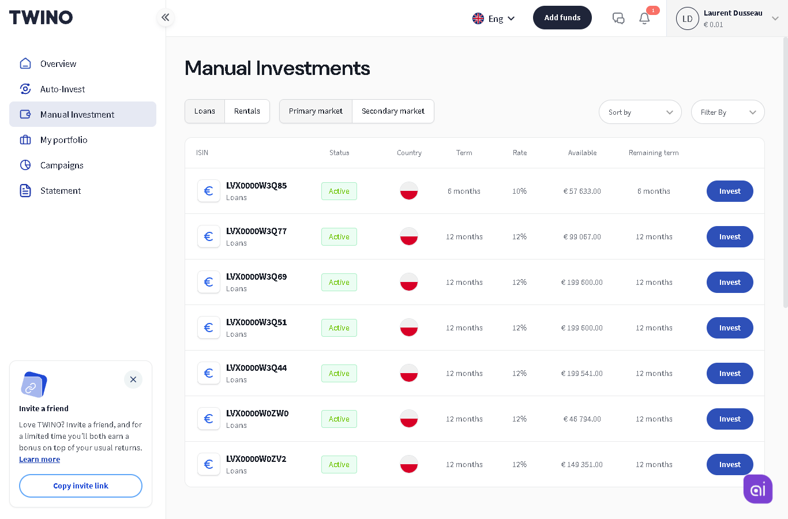Expand the Laurent Dusseau account menu

coord(727,18)
